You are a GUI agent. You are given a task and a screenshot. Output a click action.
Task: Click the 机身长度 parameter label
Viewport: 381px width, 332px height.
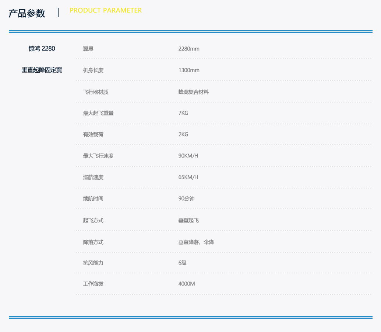93,70
